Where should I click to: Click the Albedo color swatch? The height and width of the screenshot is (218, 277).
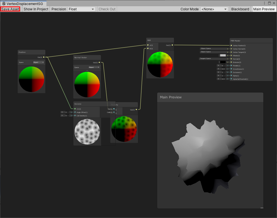[223, 55]
